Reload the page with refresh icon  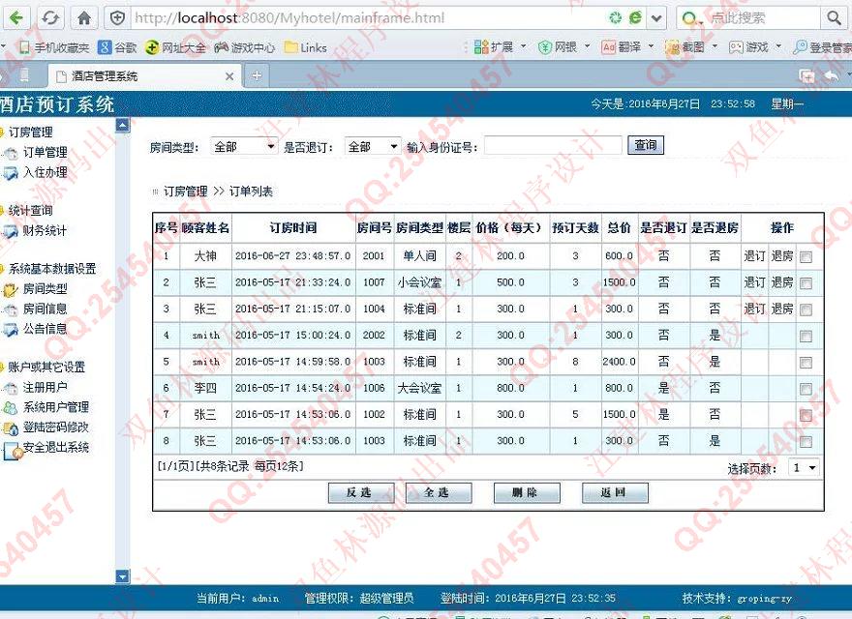coord(50,17)
